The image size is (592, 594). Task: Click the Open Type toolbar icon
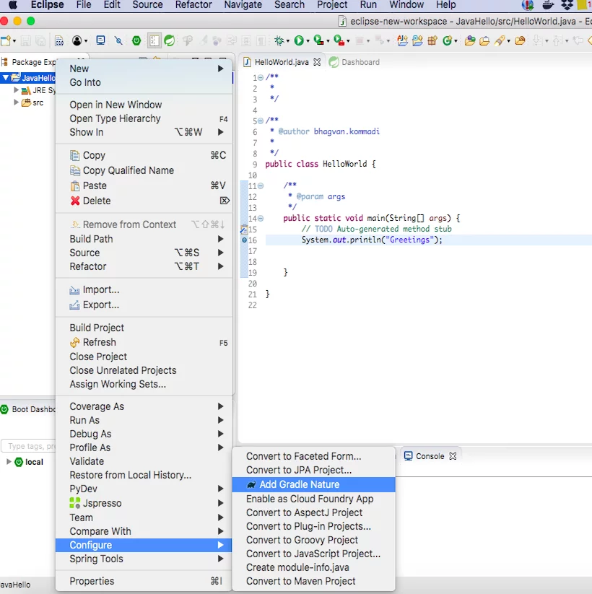[470, 40]
